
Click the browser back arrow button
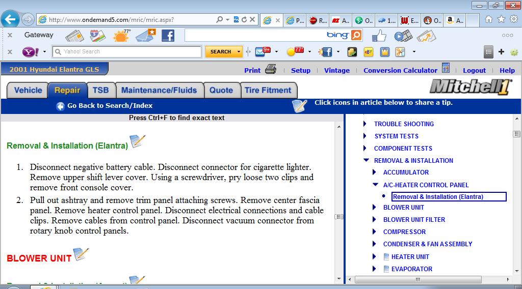coord(10,19)
